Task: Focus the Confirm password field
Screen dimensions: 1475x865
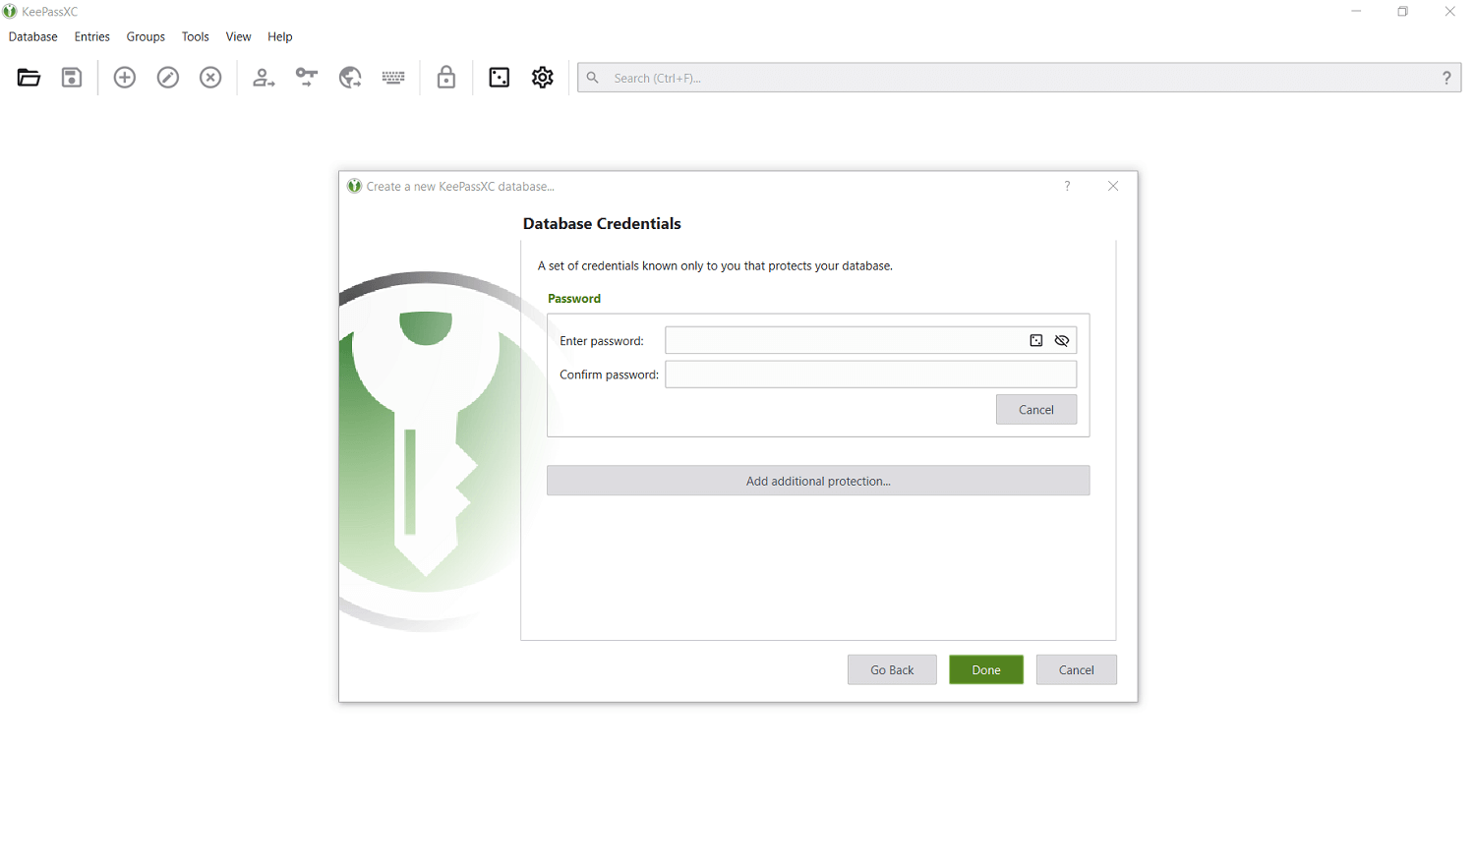Action: coord(871,375)
